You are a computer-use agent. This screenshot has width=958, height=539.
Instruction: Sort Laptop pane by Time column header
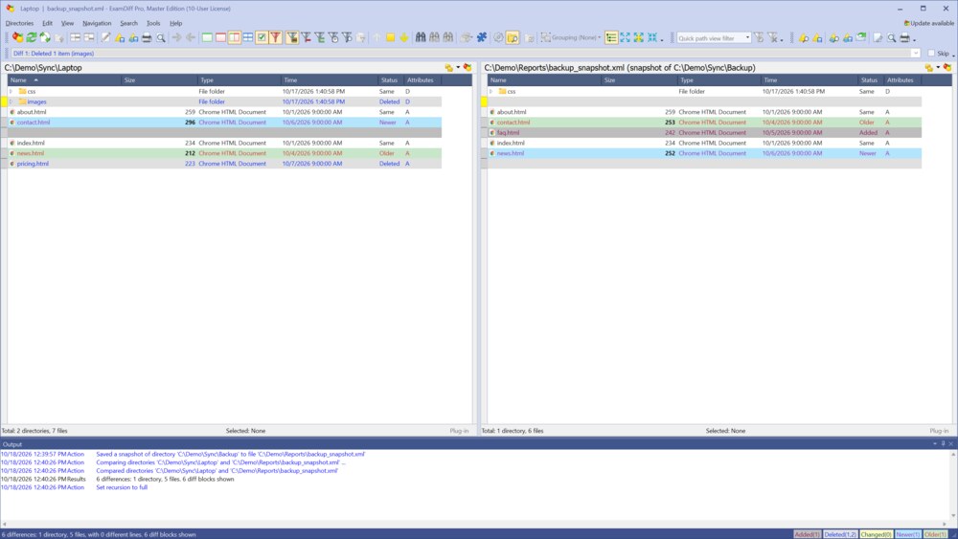tap(330, 80)
